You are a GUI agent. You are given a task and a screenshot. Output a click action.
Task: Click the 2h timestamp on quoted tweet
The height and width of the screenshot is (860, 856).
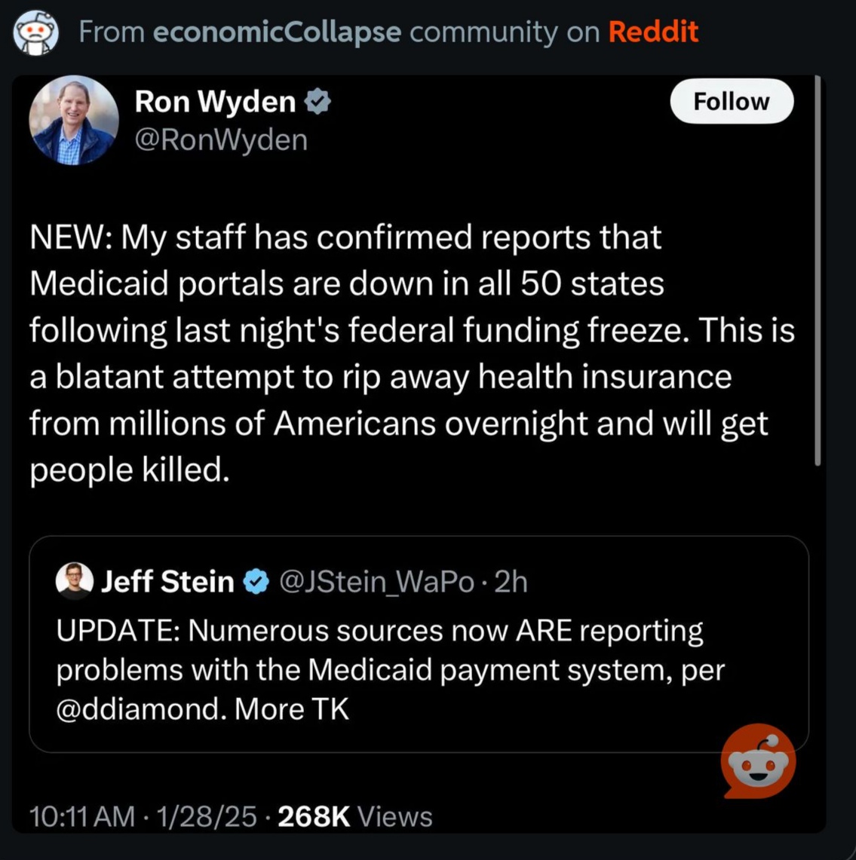[x=511, y=582]
